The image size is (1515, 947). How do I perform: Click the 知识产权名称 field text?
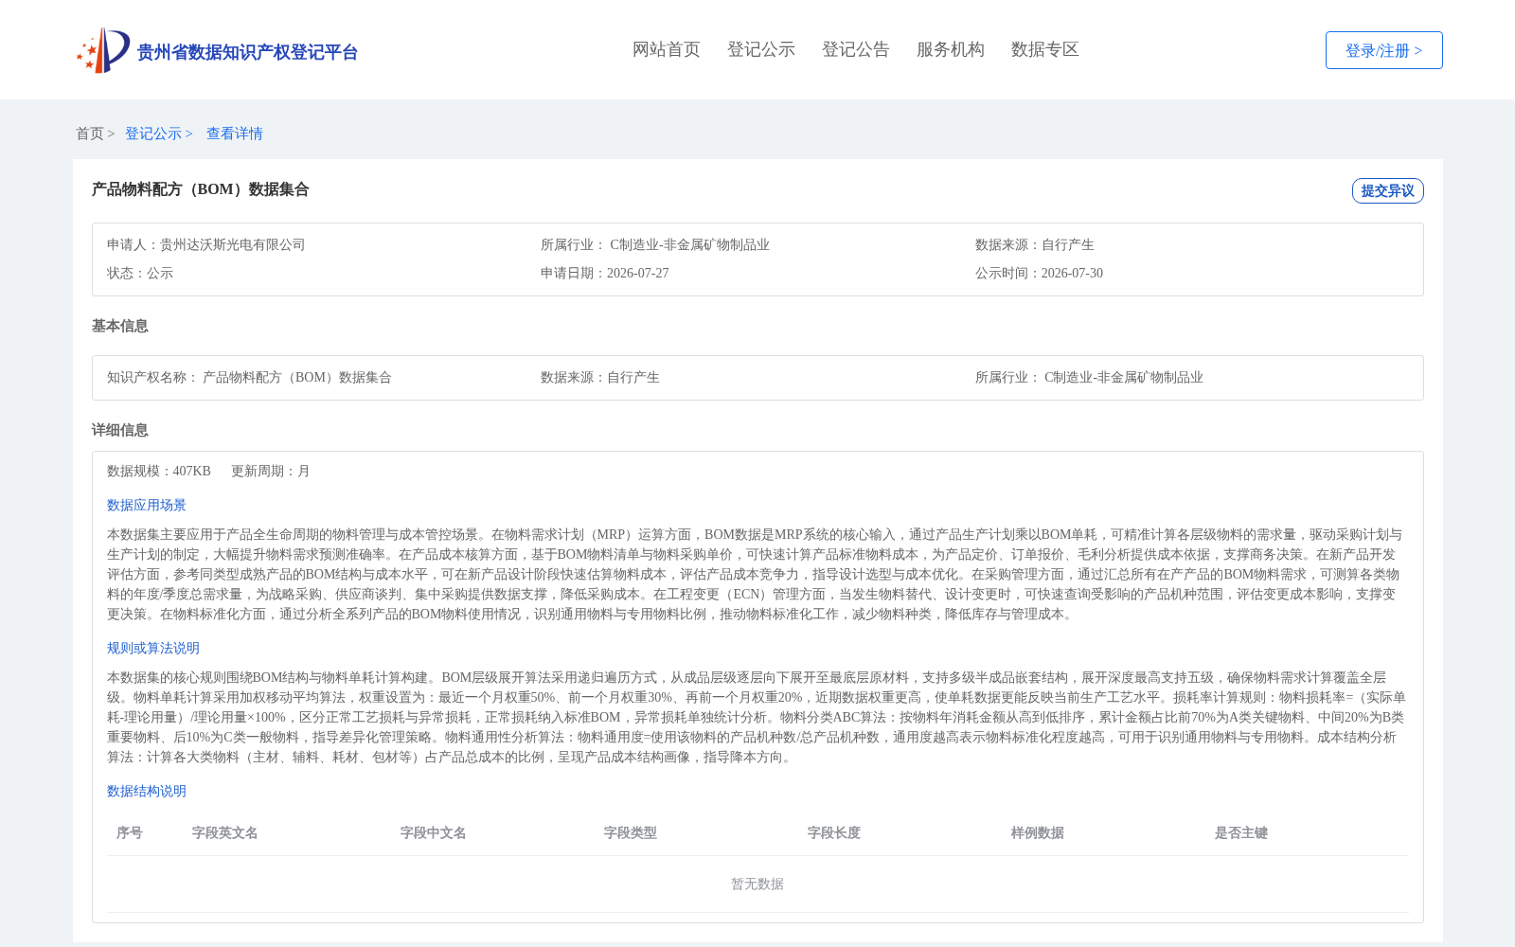pos(249,377)
